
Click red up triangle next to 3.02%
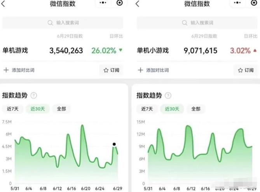(x=255, y=50)
